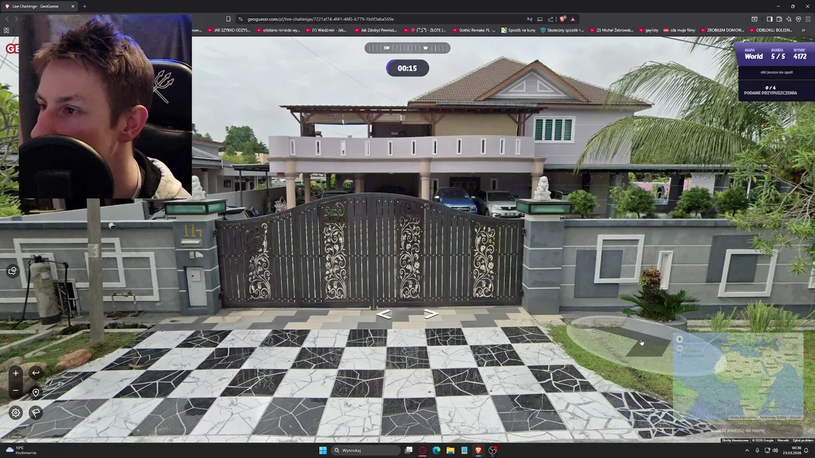Open File Explorer from the taskbar
This screenshot has width=815, height=458.
point(450,450)
